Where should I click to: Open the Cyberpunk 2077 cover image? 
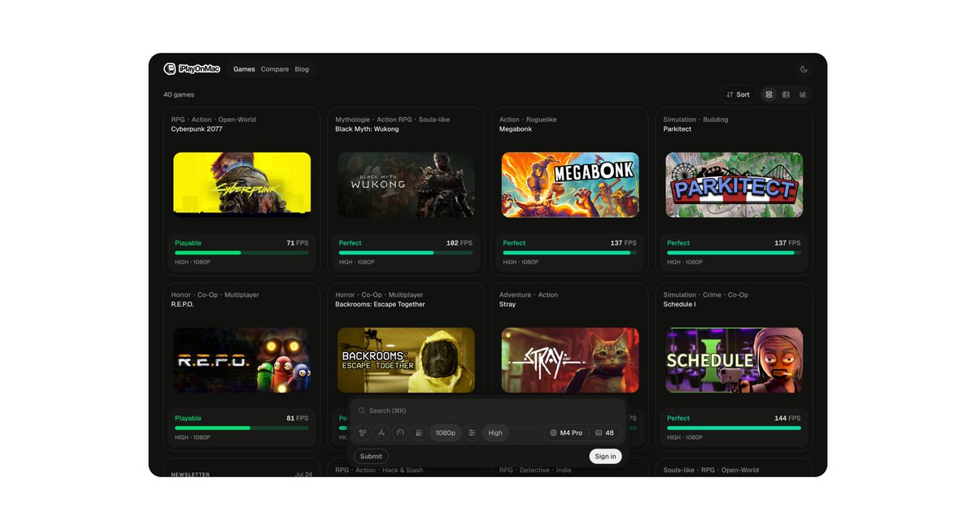(242, 185)
